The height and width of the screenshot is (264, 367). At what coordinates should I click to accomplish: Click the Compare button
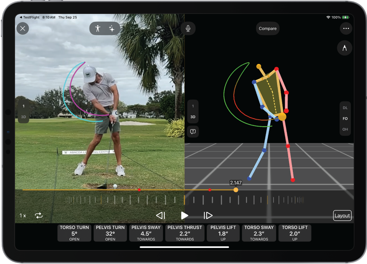pyautogui.click(x=267, y=29)
